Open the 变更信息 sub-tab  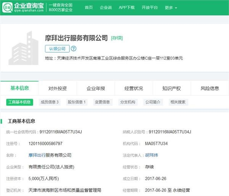[102, 102]
